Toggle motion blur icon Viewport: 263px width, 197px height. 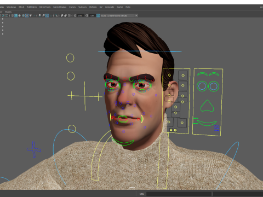[43, 15]
